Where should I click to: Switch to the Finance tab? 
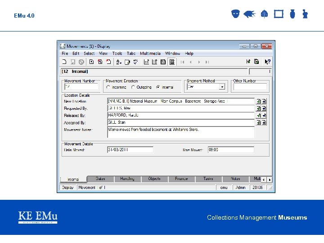(181, 179)
